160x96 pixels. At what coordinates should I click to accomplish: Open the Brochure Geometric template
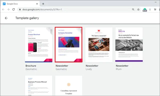pyautogui.click(x=39, y=45)
